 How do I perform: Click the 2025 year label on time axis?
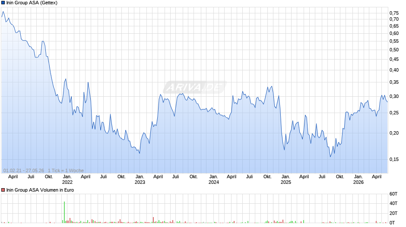286,182
